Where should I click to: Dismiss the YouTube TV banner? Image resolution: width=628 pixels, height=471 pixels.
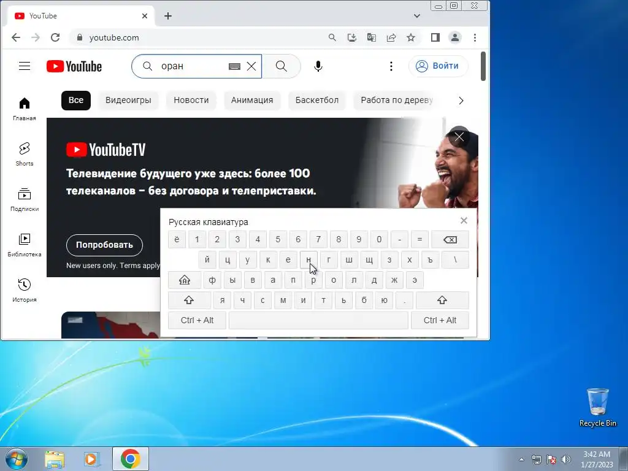(459, 137)
